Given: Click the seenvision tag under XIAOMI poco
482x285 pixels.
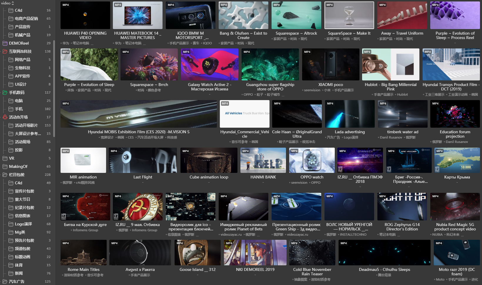Looking at the screenshot, I should click(x=312, y=90).
